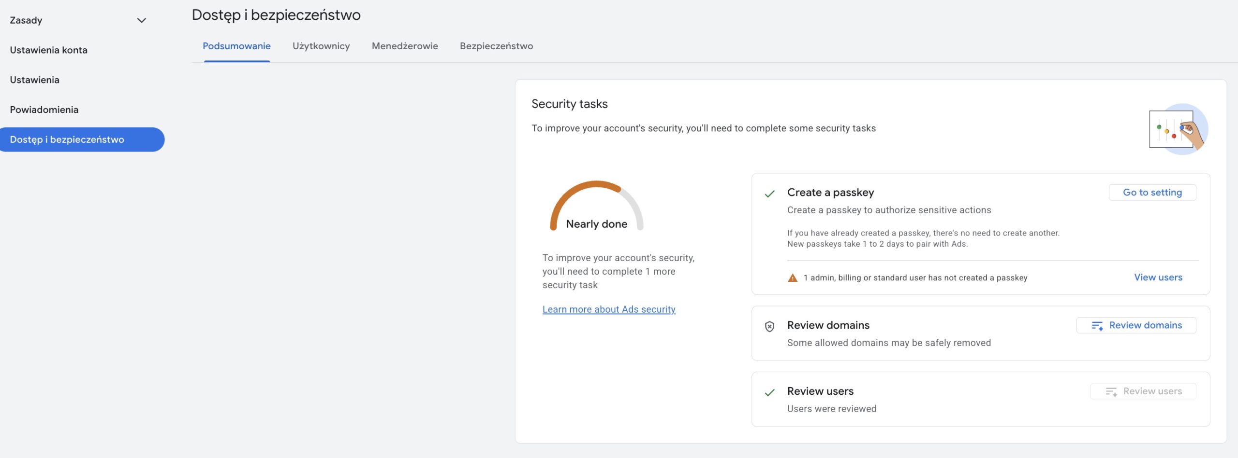Image resolution: width=1238 pixels, height=458 pixels.
Task: Click the Create a passkey title
Action: pos(830,193)
